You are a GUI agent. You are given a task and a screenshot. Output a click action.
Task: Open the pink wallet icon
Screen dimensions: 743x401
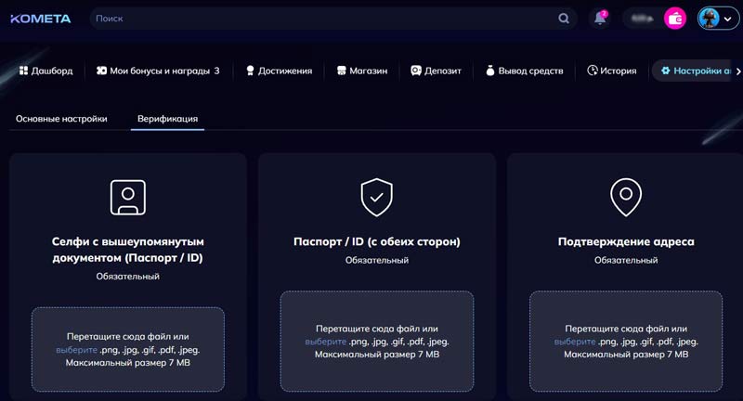coord(675,19)
